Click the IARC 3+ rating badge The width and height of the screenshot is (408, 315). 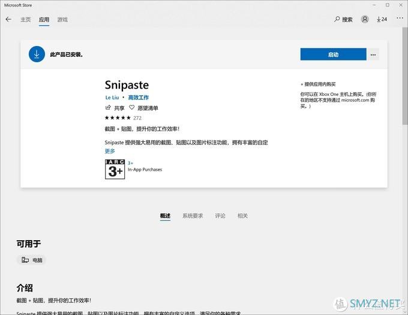point(115,169)
